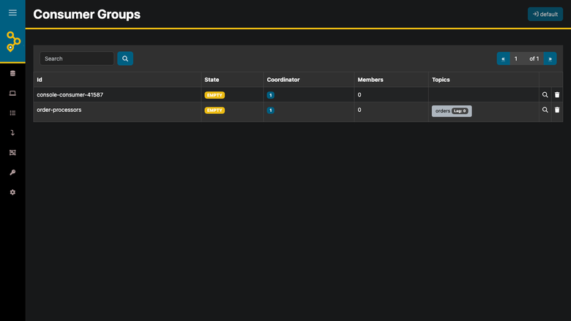Click the AKHQ logo icon
The height and width of the screenshot is (321, 571).
[x=12, y=42]
